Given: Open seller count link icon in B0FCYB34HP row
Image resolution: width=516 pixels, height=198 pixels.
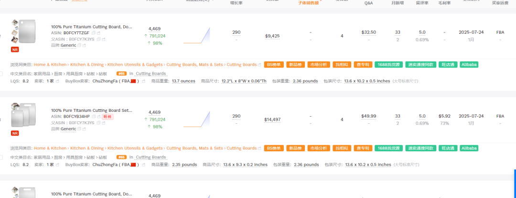Looking at the screenshot, I should point(57,165).
